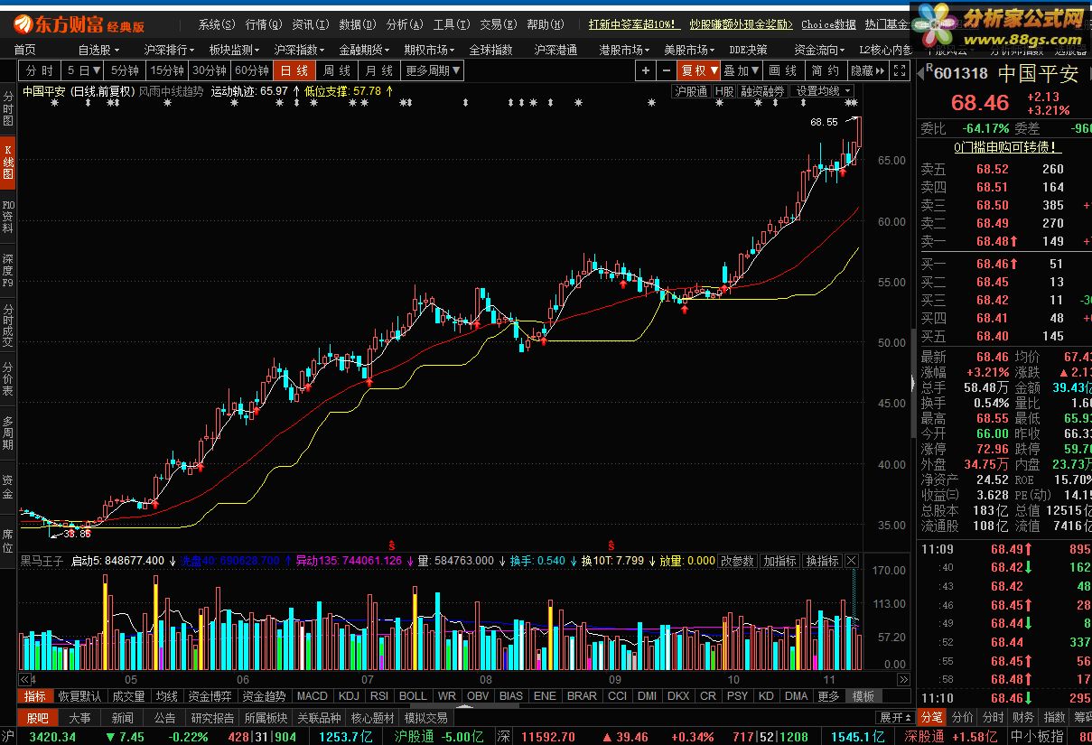This screenshot has height=745, width=1092.
Task: Open 0门槛申购可转债 link
Action: 1007,147
